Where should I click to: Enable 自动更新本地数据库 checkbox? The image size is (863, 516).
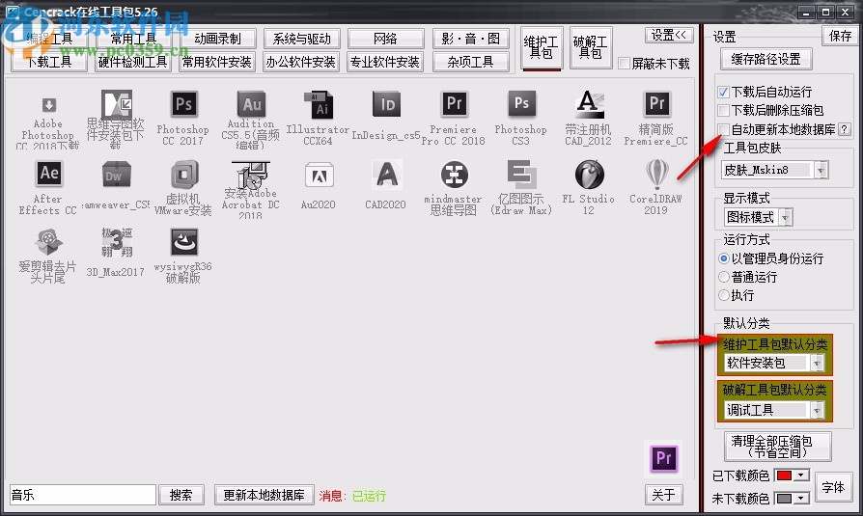pyautogui.click(x=724, y=129)
